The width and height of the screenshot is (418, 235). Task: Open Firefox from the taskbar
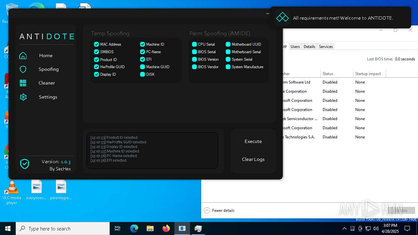tap(166, 228)
